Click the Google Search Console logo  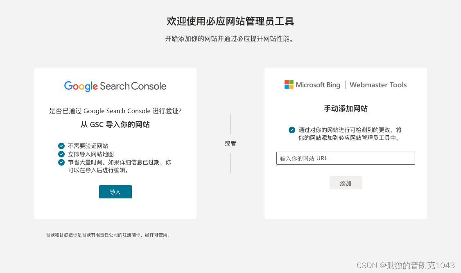(x=115, y=86)
